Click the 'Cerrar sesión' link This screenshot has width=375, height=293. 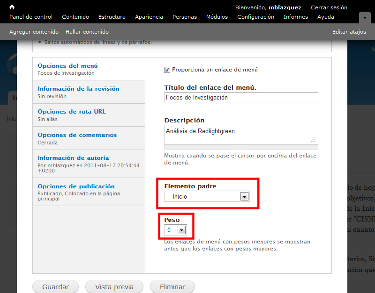tap(329, 7)
